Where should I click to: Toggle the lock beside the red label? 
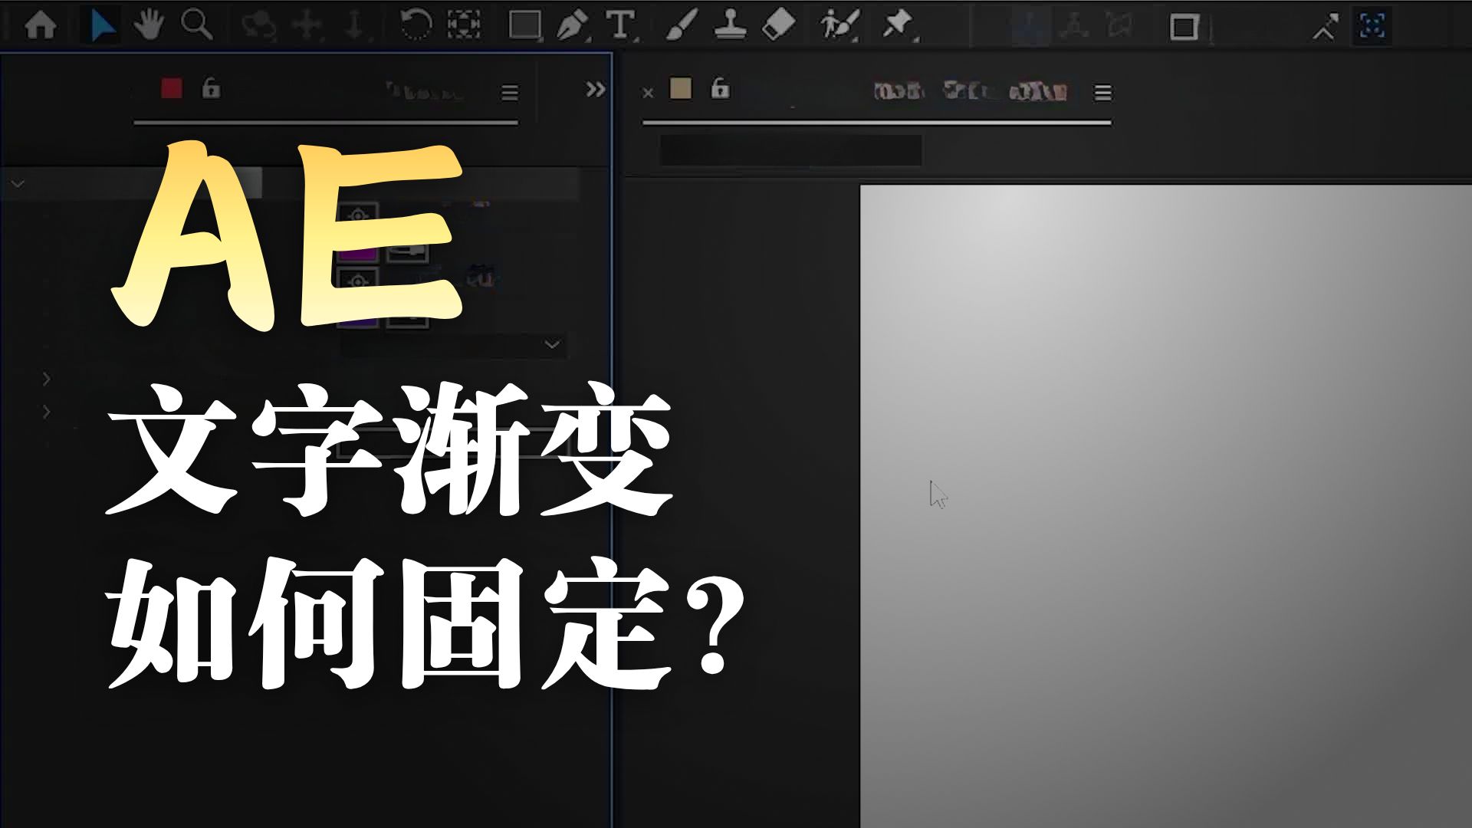tap(211, 88)
